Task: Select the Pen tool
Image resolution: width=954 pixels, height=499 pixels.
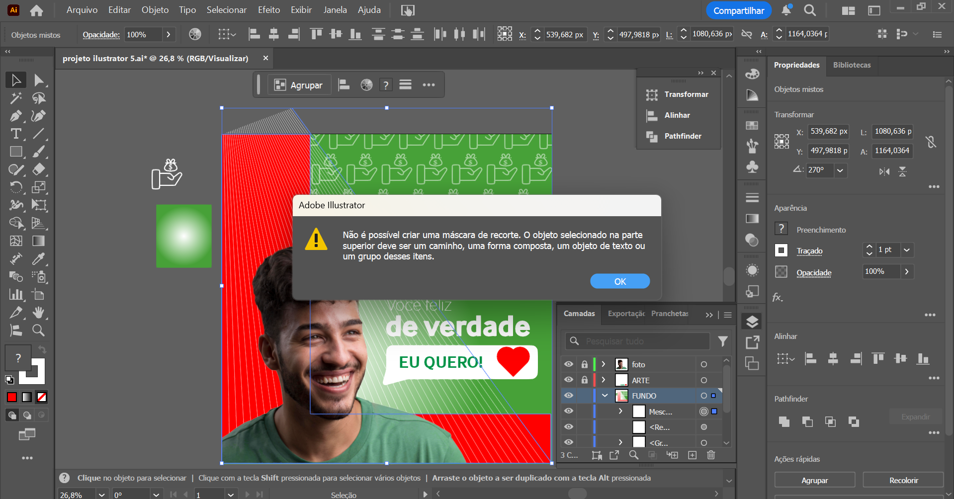Action: (x=16, y=116)
